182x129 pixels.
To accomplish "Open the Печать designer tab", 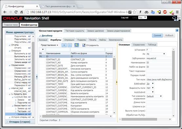I will coord(93,40).
